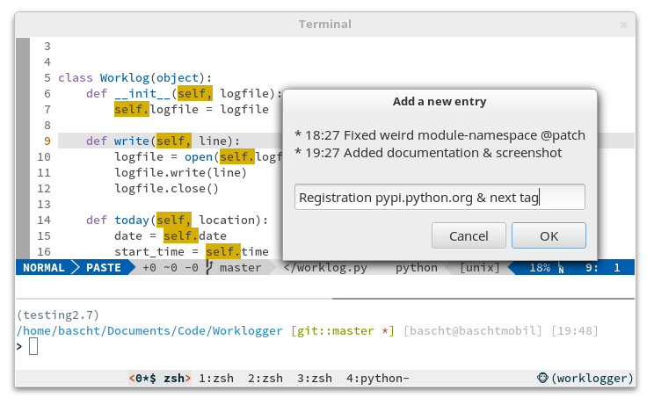The image size is (654, 405).
Task: Switch to the 4:python tmux window
Action: coord(378,379)
